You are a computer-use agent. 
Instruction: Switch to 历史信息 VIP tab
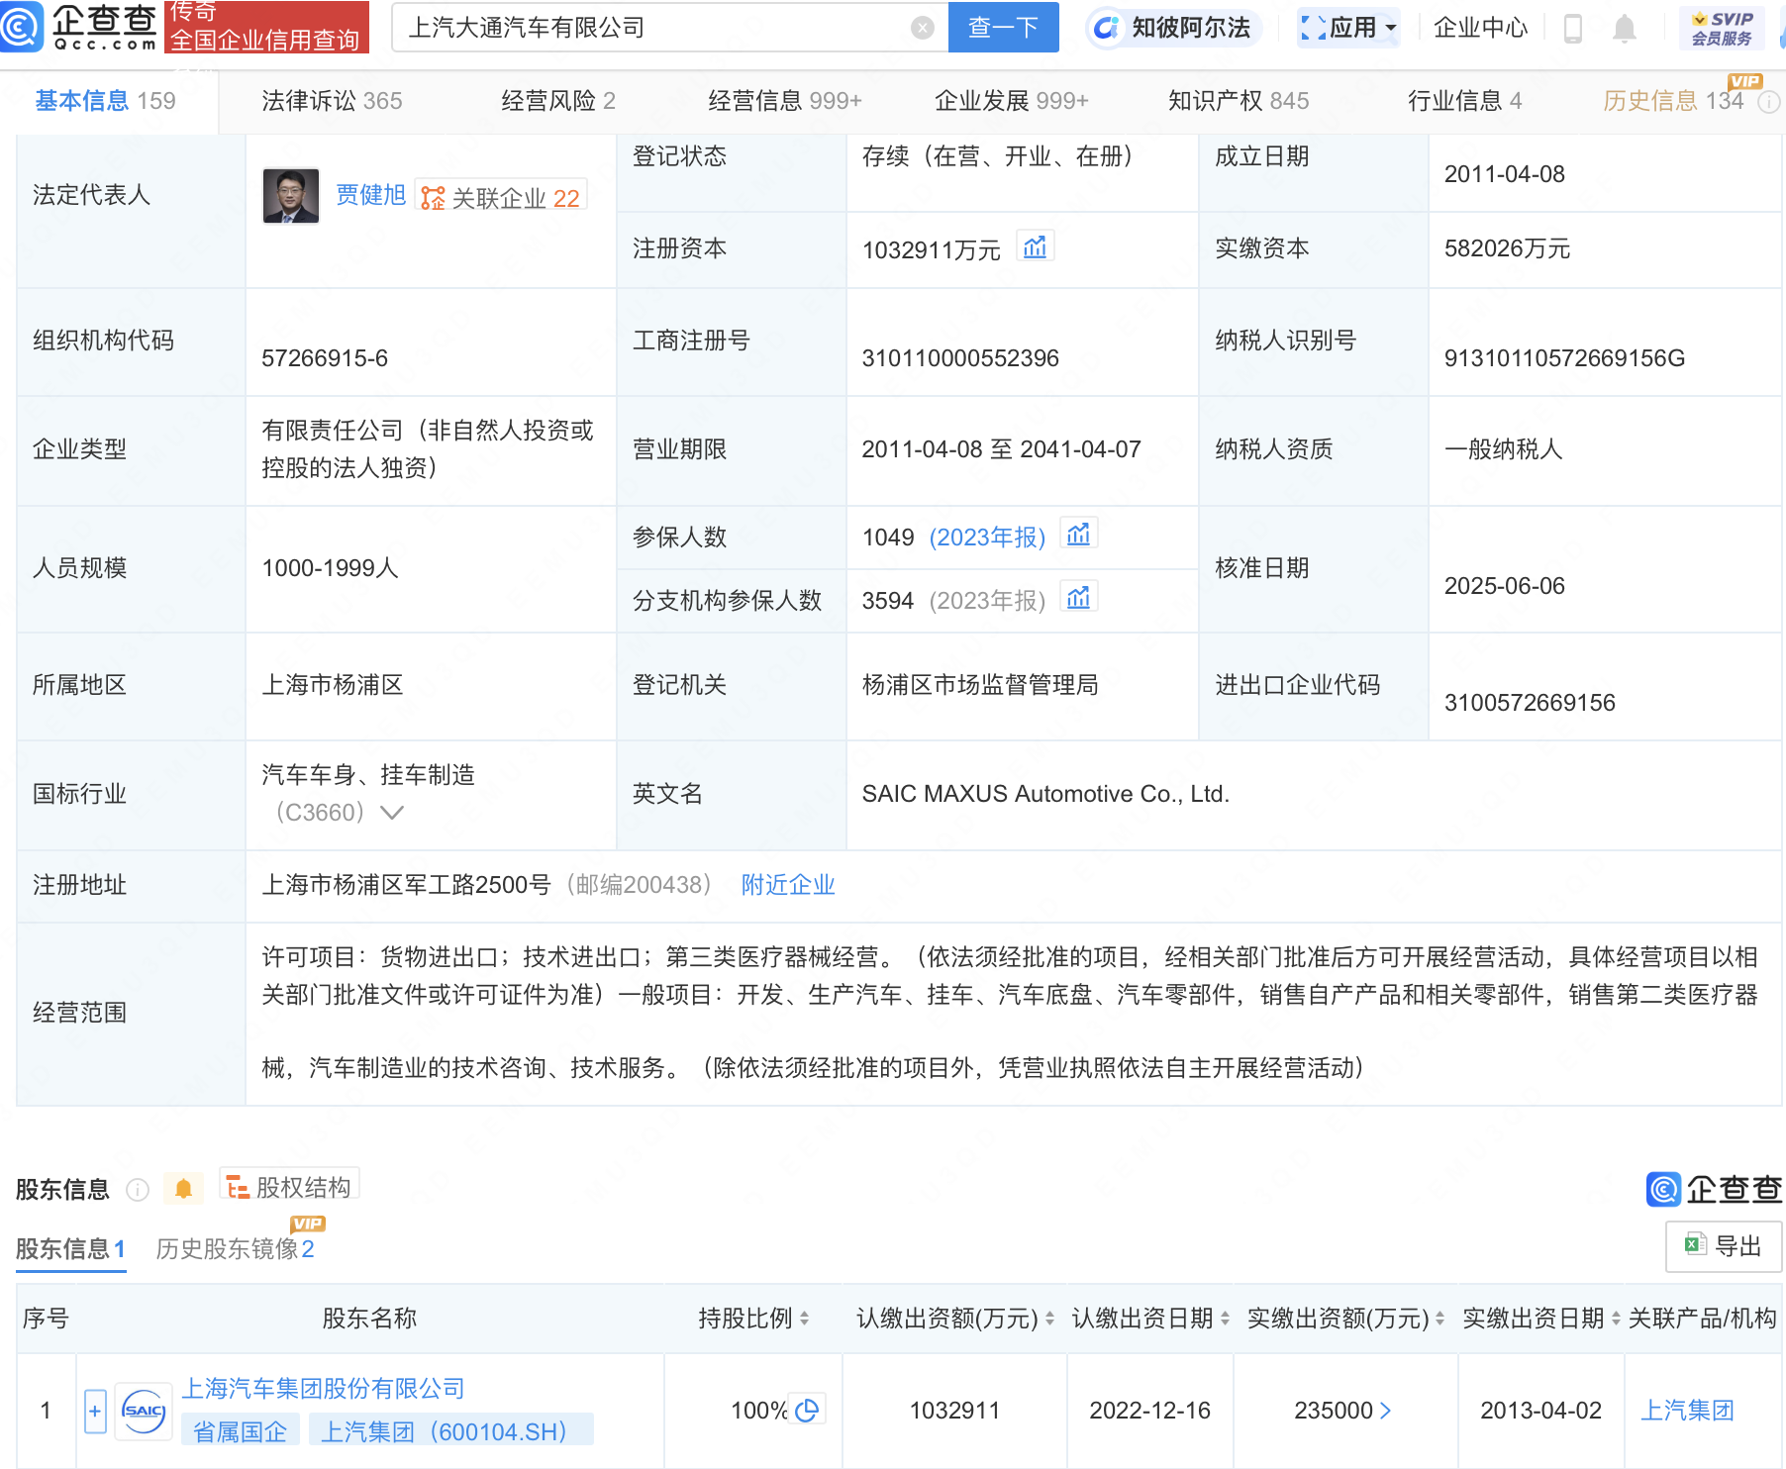(x=1673, y=101)
